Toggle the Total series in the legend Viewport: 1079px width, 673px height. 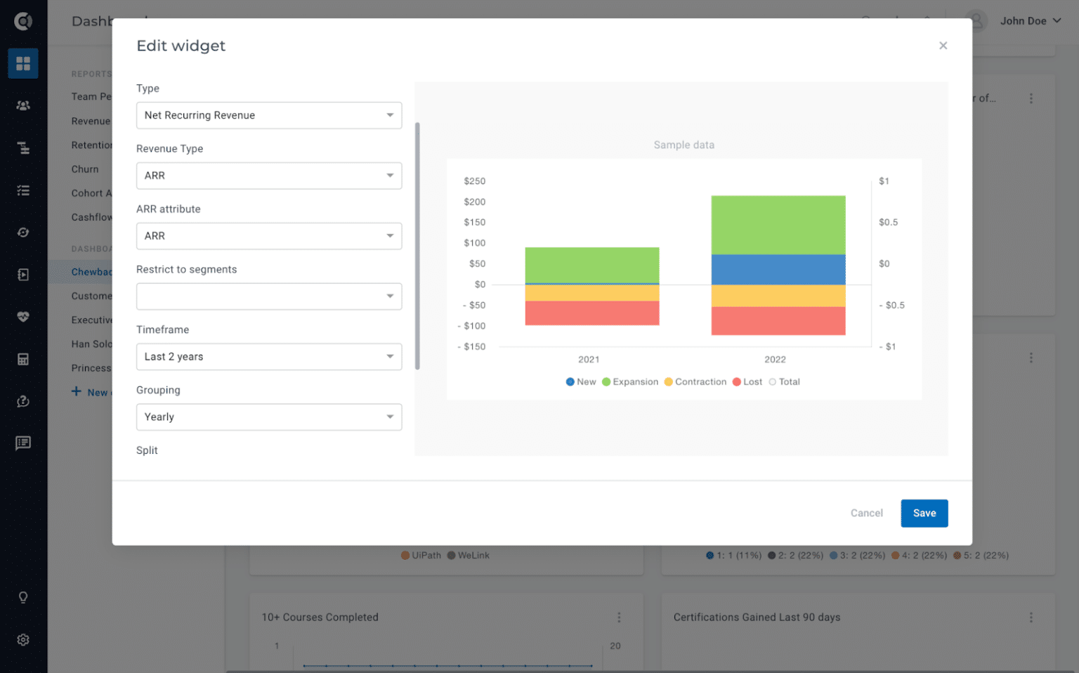(784, 381)
